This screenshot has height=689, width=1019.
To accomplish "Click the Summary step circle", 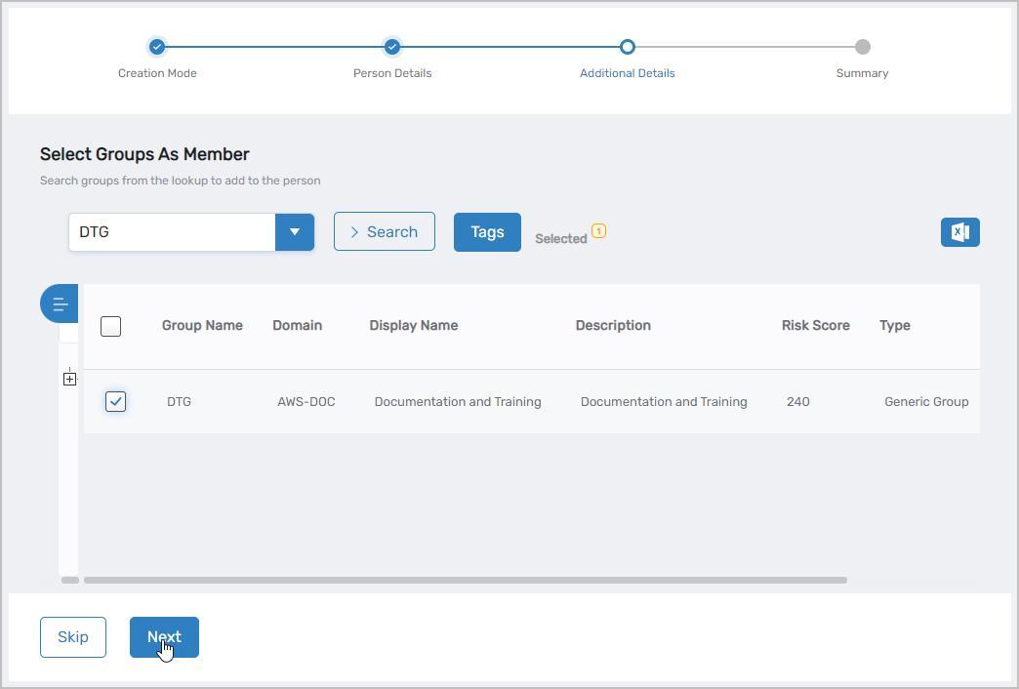I will pyautogui.click(x=862, y=46).
